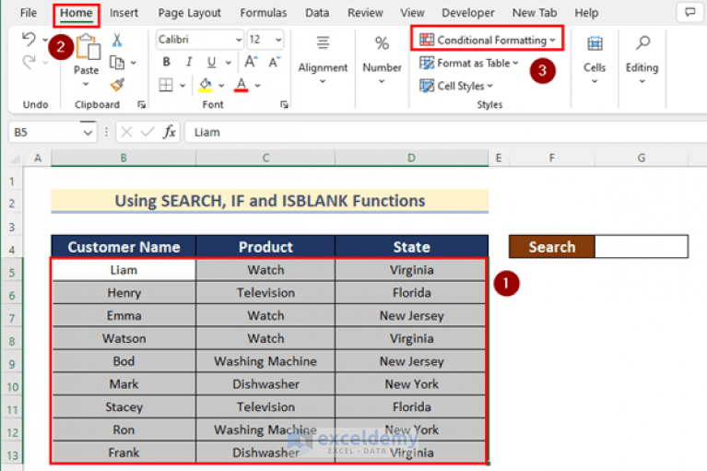Open the Number format group
707x471 pixels.
click(x=382, y=60)
